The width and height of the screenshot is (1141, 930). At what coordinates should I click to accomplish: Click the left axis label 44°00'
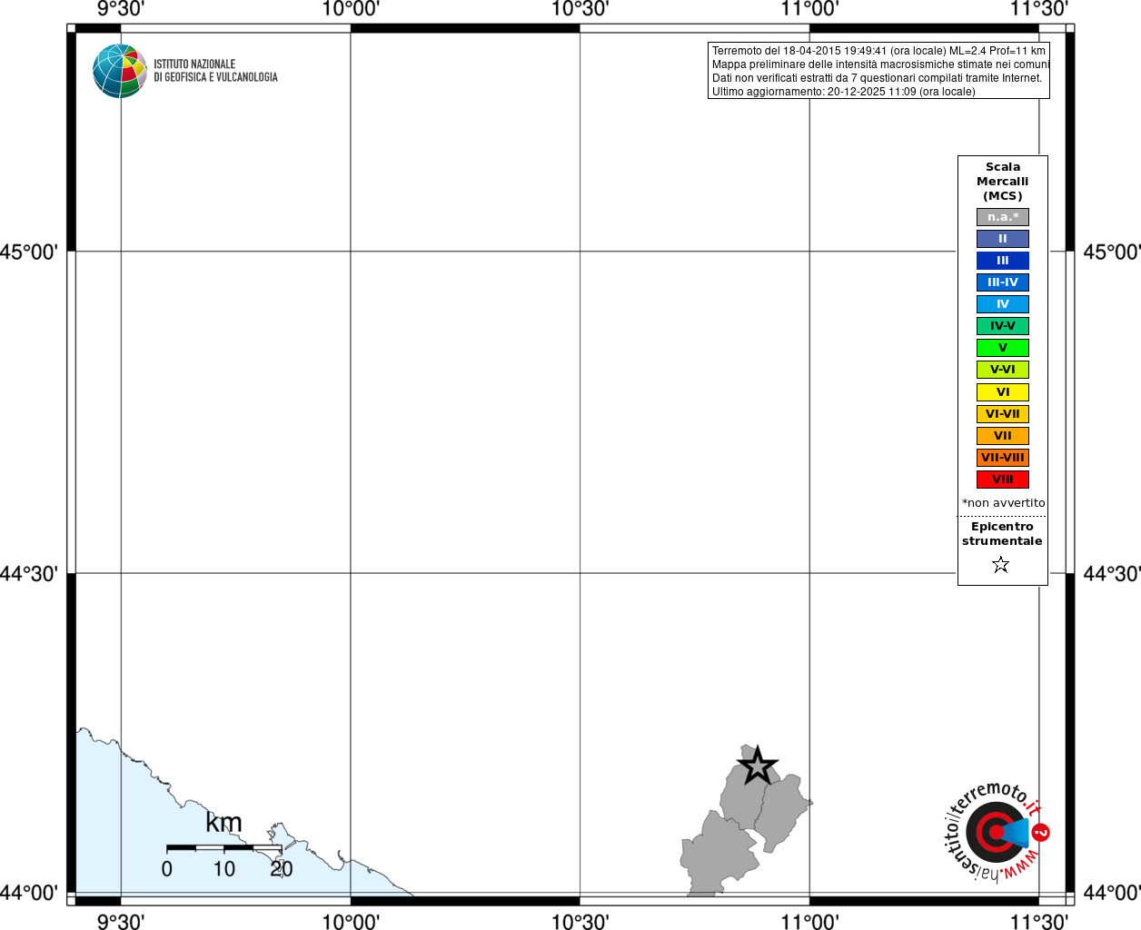click(28, 893)
